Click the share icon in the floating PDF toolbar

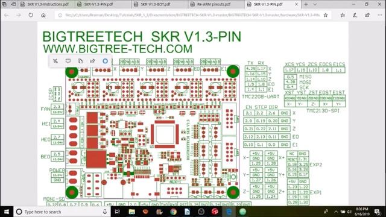click(92, 61)
